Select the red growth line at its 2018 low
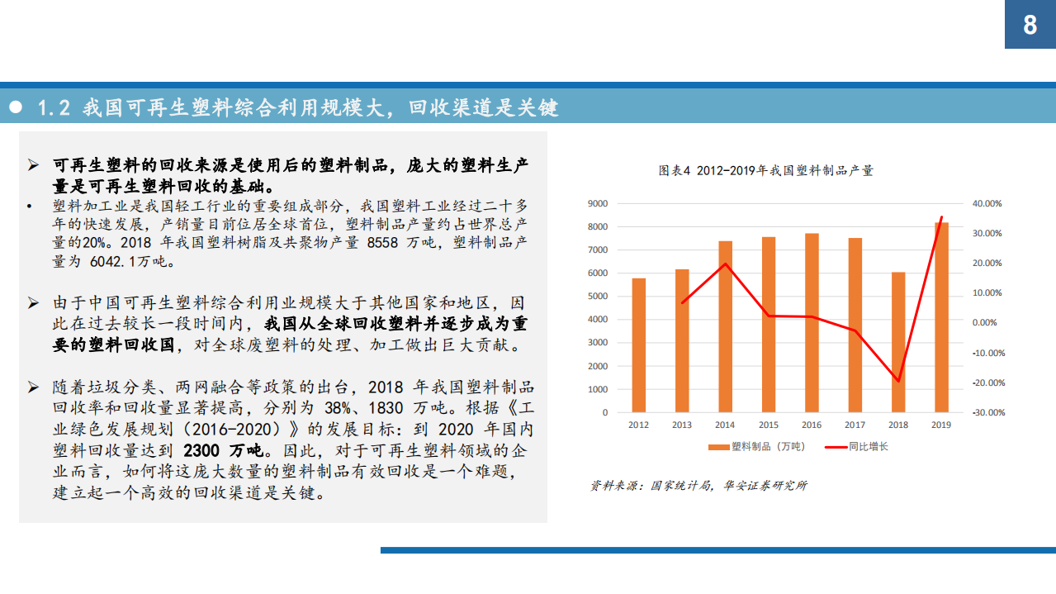1056x594 pixels. click(897, 382)
